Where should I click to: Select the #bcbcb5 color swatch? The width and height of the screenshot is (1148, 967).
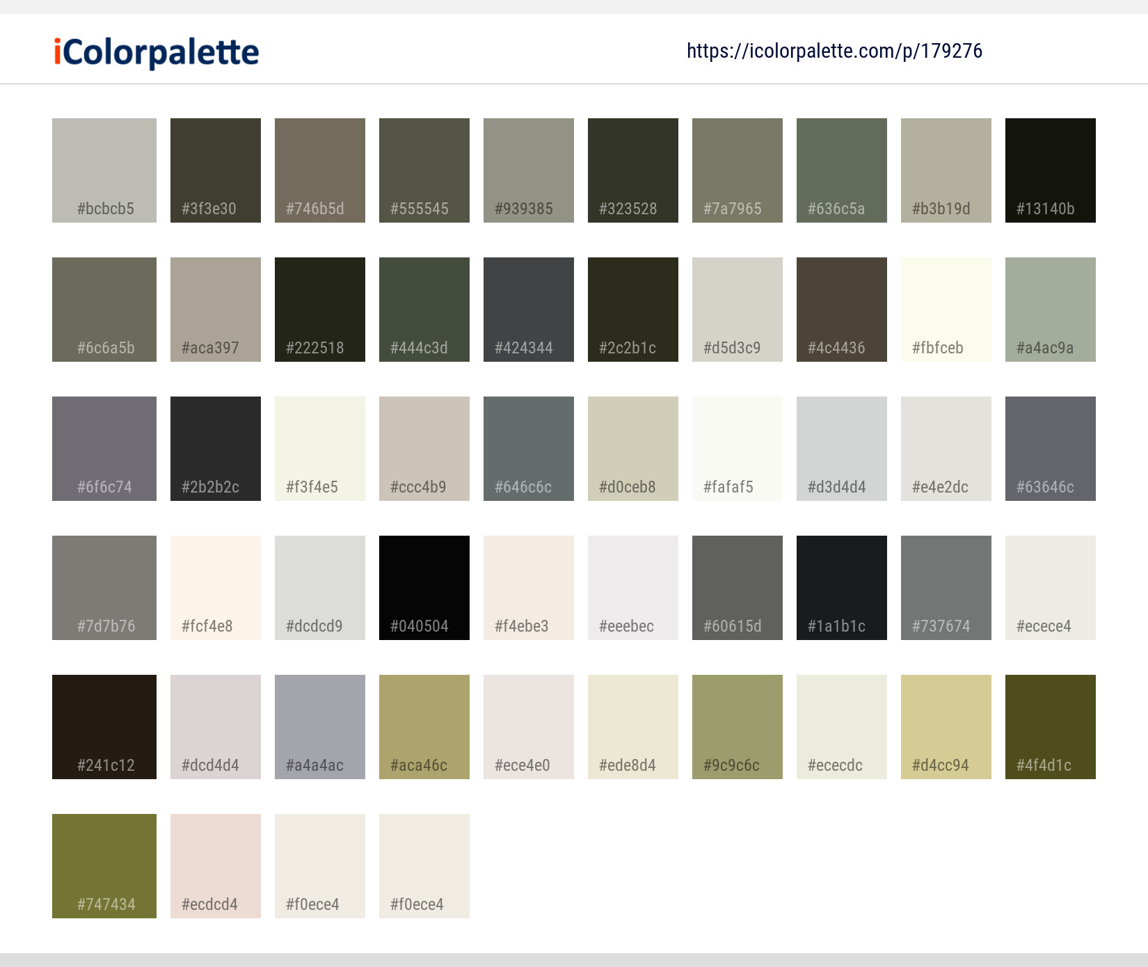coord(104,170)
